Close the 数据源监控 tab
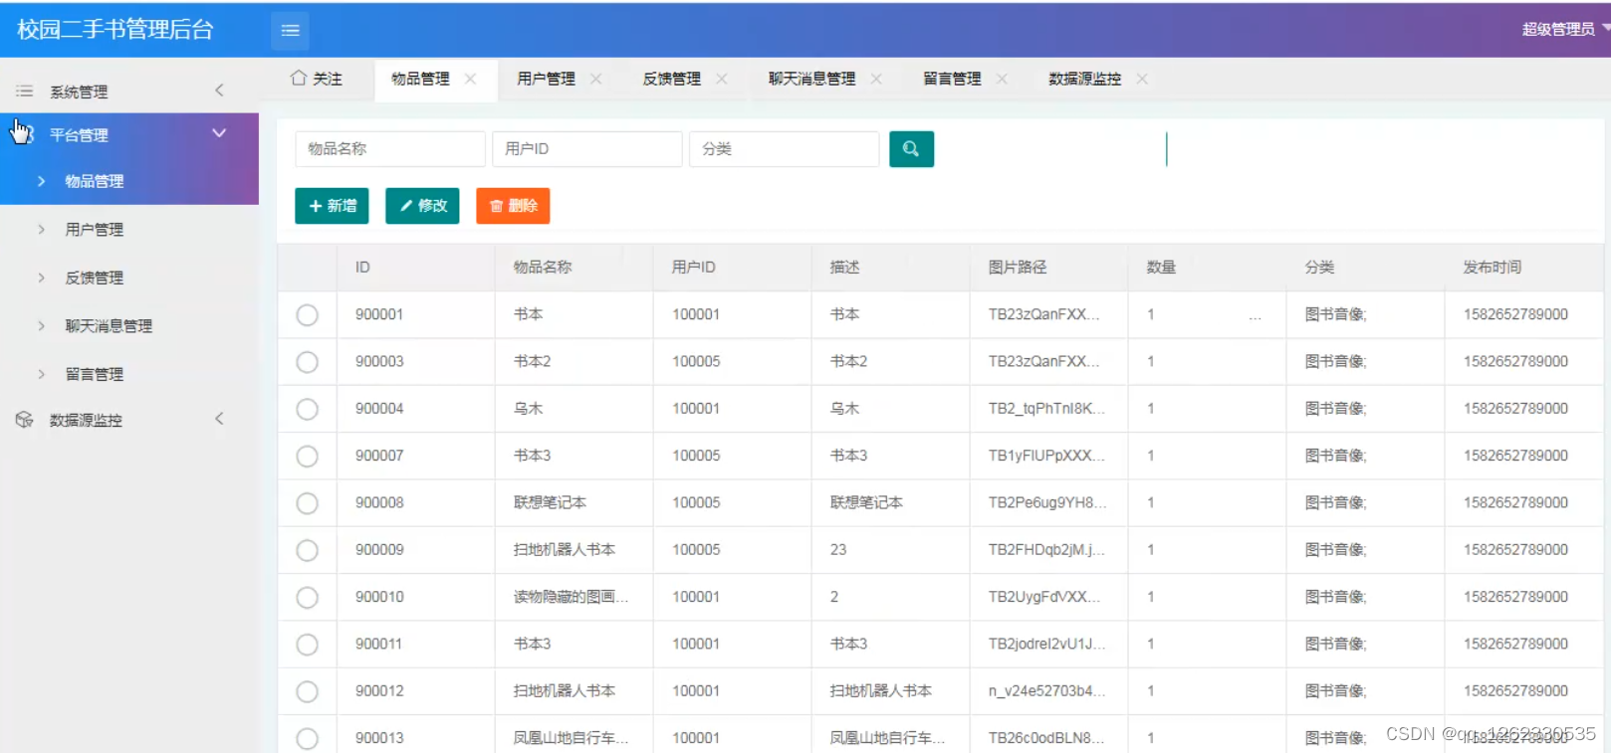Screen dimensions: 1611x753 pos(1142,79)
